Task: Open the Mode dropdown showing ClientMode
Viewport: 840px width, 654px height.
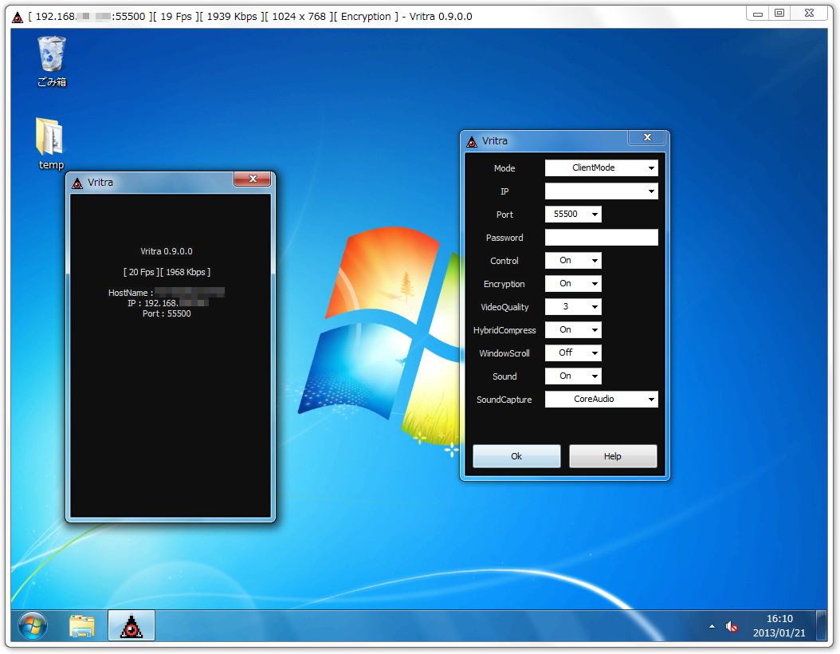Action: pos(653,167)
